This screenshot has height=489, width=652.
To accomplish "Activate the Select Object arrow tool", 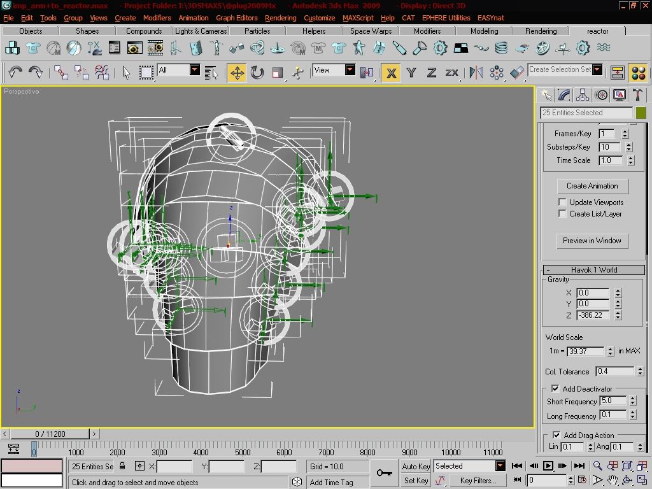I will (127, 73).
